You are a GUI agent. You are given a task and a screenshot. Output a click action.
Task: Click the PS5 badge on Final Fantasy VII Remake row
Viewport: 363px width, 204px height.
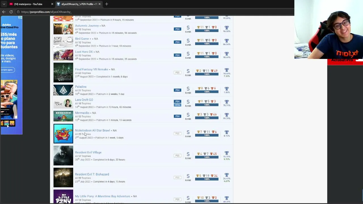(177, 73)
